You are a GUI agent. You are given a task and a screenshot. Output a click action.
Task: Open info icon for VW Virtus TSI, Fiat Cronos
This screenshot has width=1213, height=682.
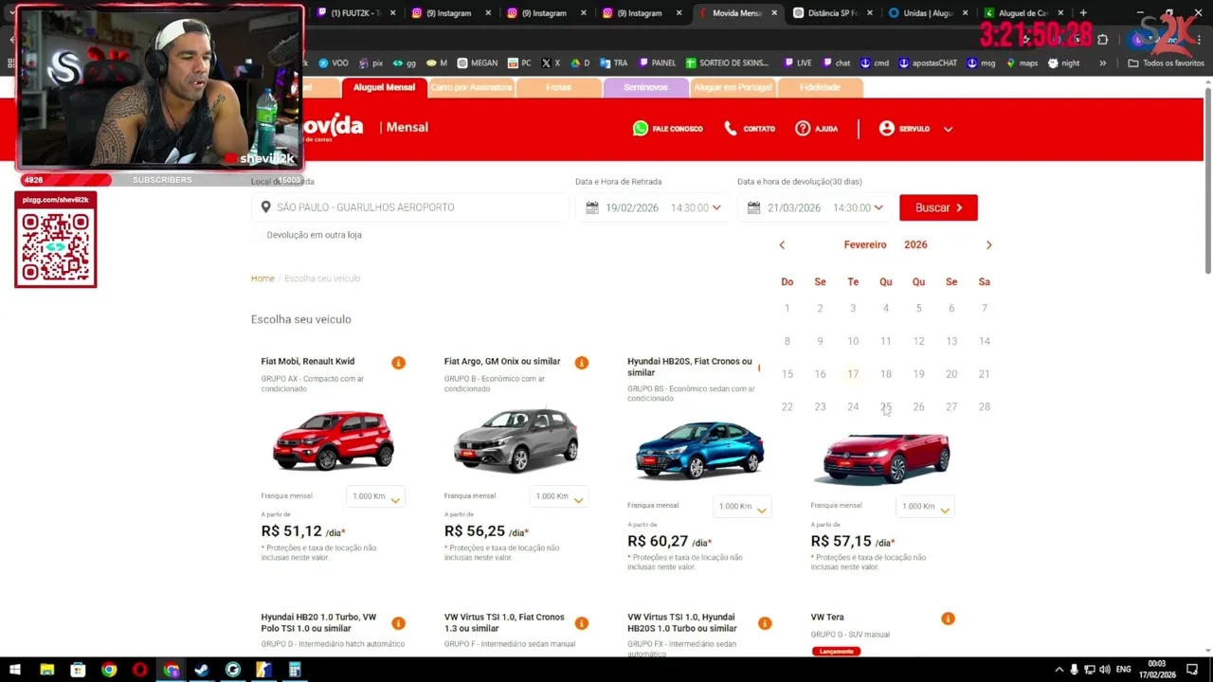(x=581, y=623)
